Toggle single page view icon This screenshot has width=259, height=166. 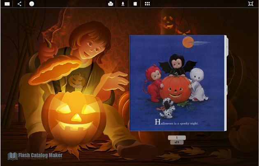pos(135,4)
